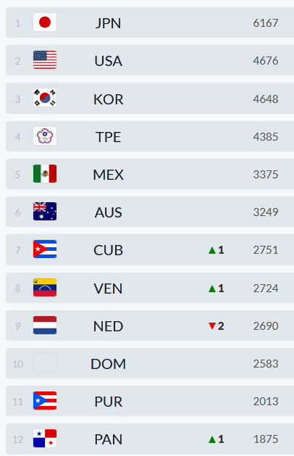This screenshot has height=456, width=294.
Task: Click the Mexico flag icon
Action: [x=45, y=173]
